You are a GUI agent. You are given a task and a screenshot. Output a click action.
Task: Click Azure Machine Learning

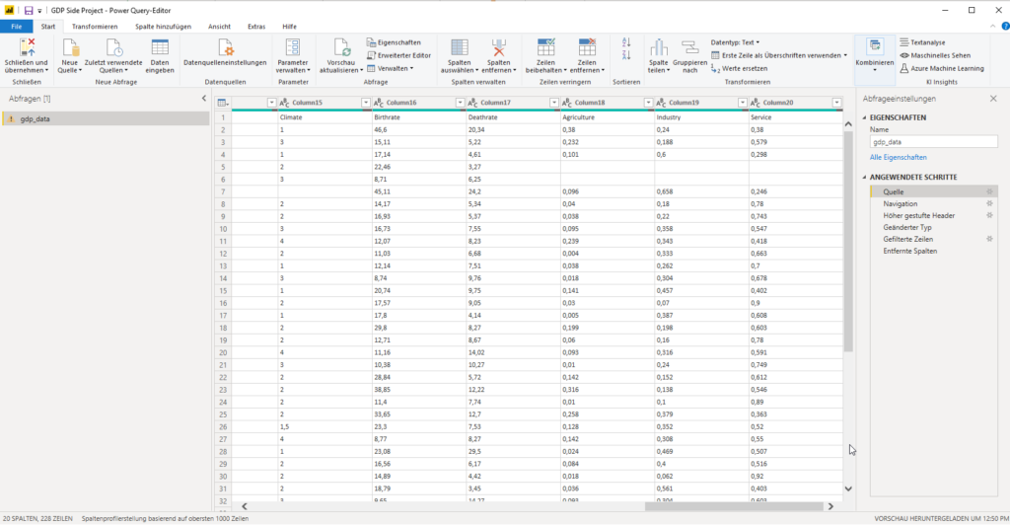pyautogui.click(x=942, y=68)
